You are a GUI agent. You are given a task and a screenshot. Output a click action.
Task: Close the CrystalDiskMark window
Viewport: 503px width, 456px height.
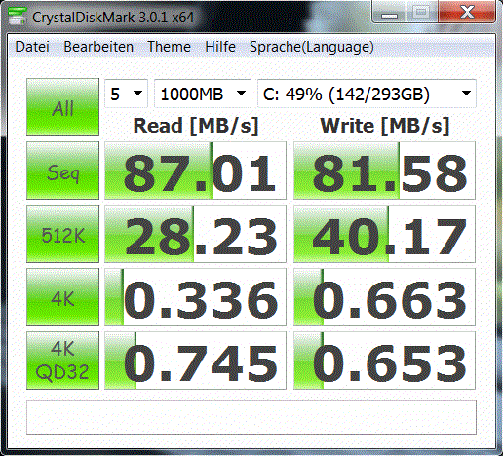[x=467, y=13]
